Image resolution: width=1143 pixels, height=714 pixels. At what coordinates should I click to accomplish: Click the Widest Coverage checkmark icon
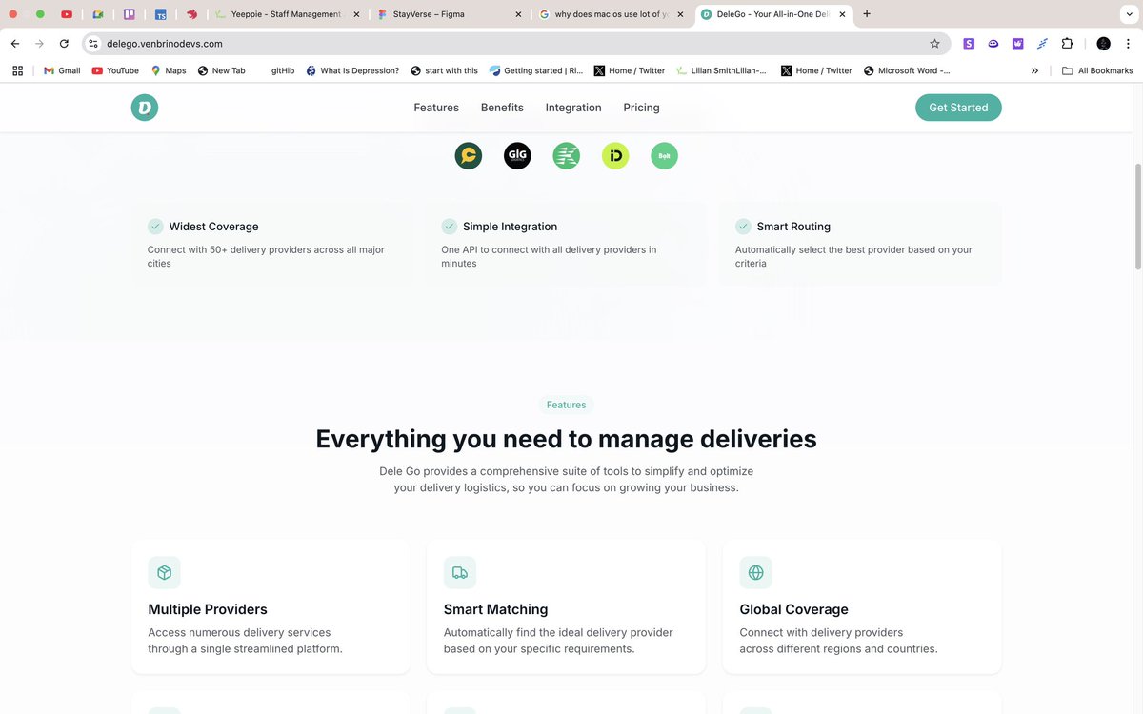155,227
